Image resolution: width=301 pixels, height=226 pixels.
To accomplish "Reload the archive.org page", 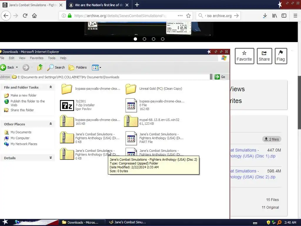I will pyautogui.click(x=25, y=16).
